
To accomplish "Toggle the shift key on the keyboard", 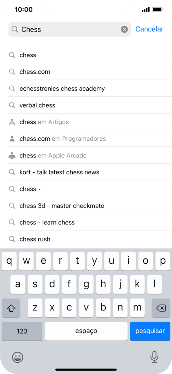I will tap(11, 308).
